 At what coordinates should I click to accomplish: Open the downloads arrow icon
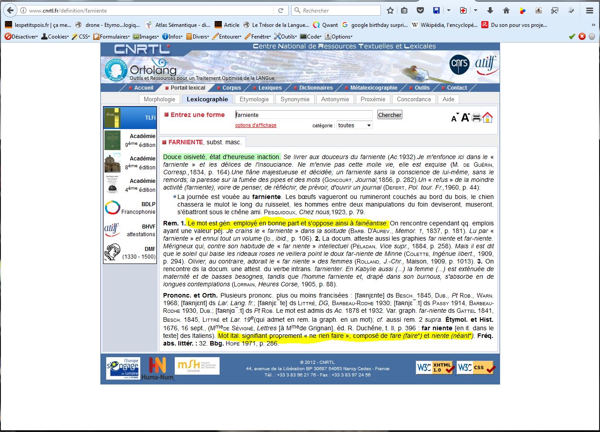click(490, 10)
